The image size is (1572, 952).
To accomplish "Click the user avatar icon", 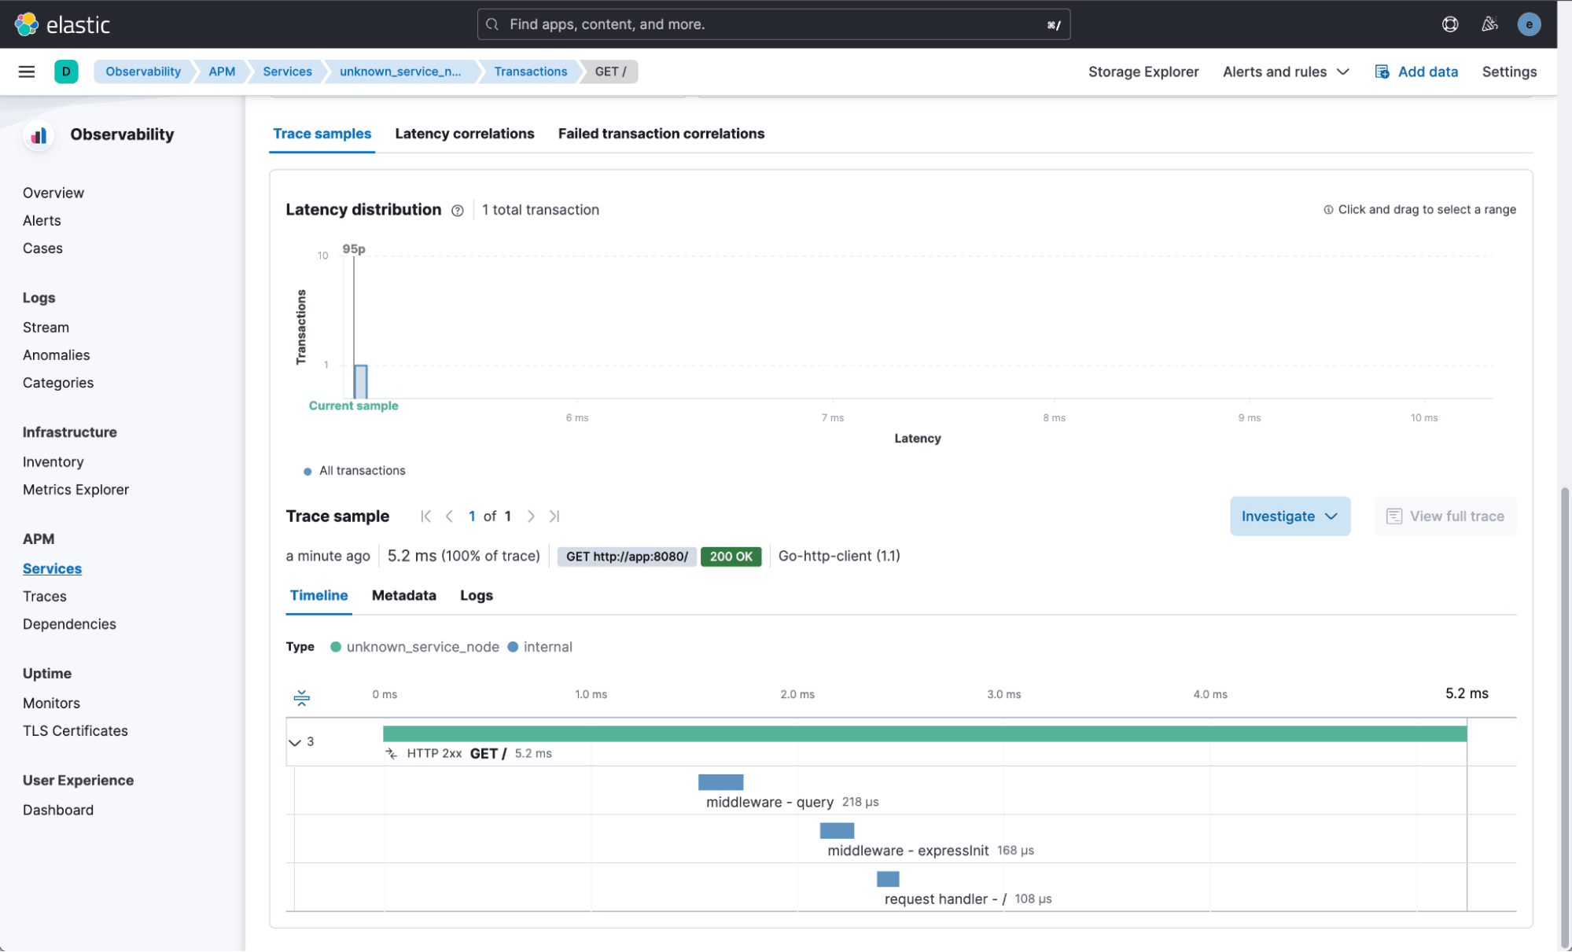I will [x=1528, y=24].
